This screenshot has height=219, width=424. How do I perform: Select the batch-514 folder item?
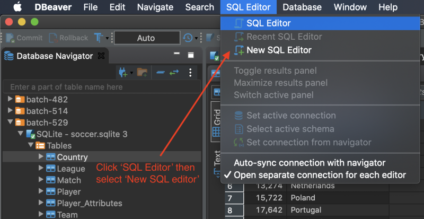pos(47,111)
